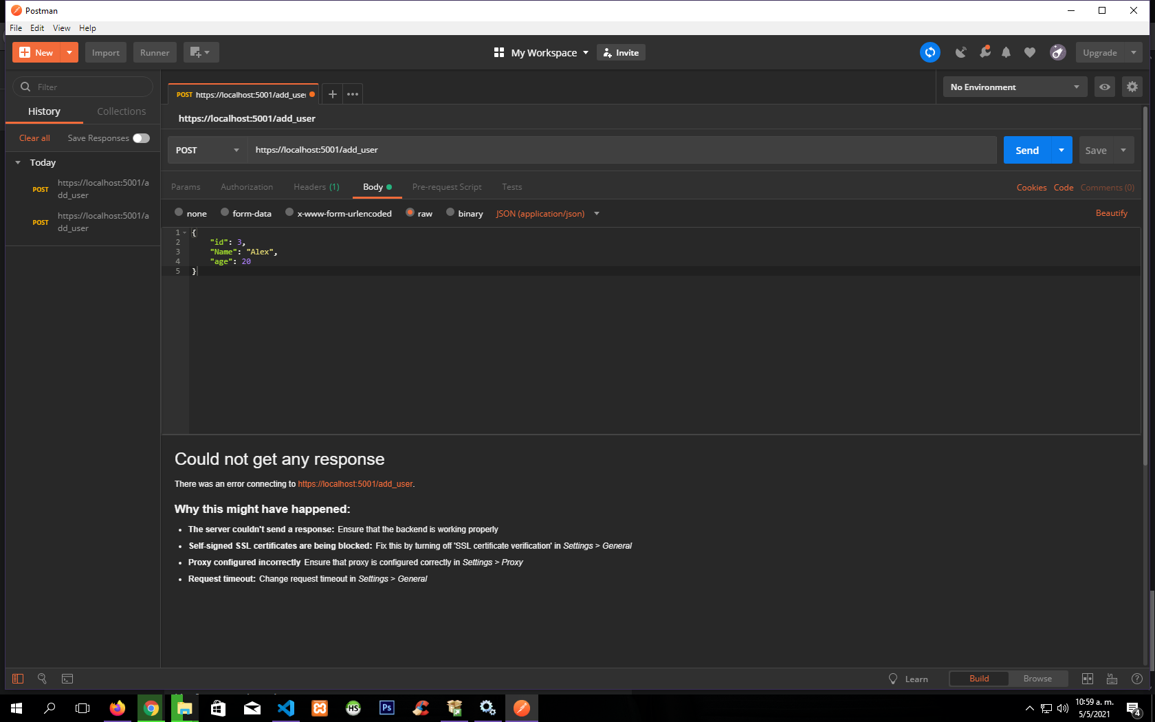Open the Authorization tab
This screenshot has width=1155, height=722.
(x=247, y=187)
